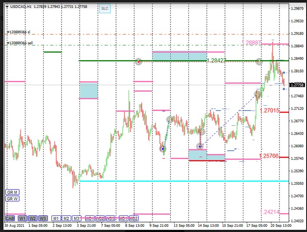Select the W3 button
Image resolution: width=307 pixels, height=232 pixels.
43,218
